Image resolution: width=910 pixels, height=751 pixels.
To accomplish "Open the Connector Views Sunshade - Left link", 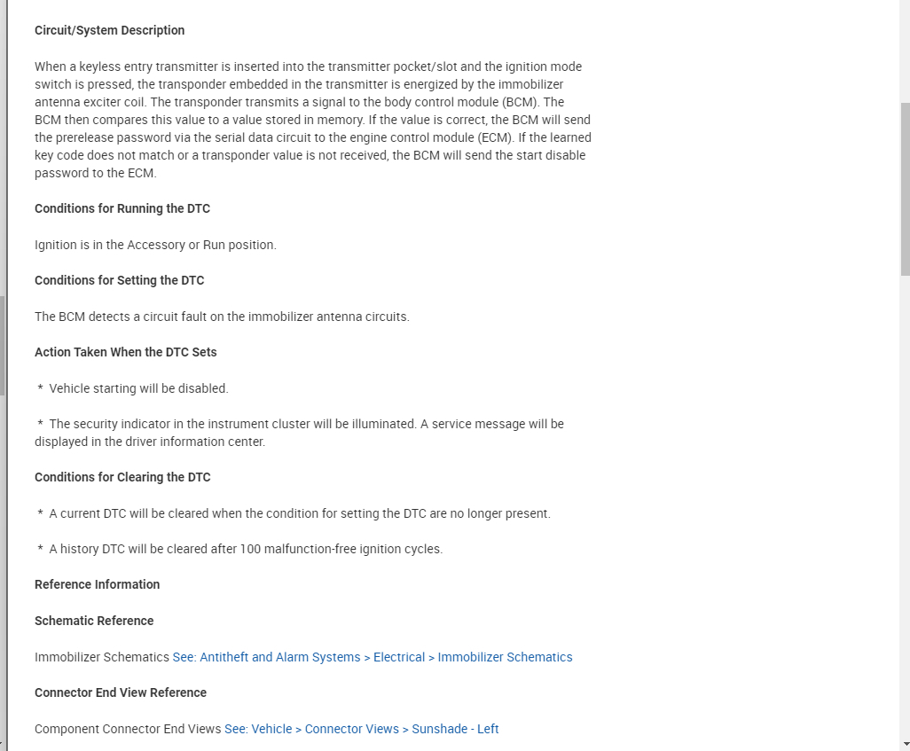I will coord(361,729).
